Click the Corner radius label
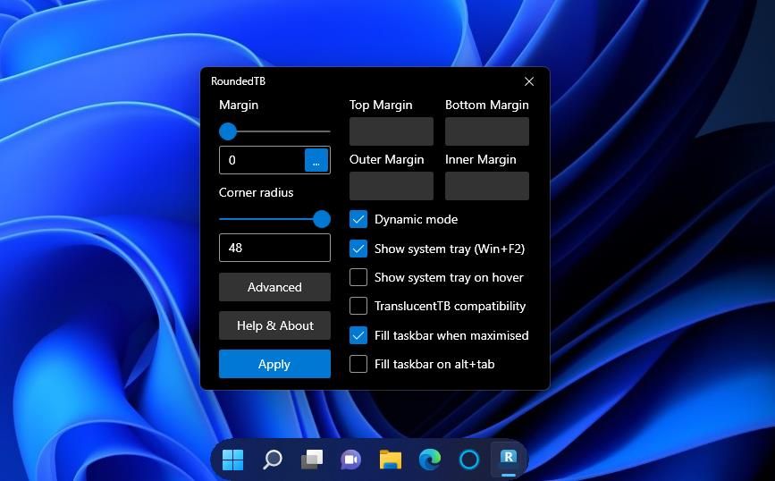Image resolution: width=775 pixels, height=481 pixels. [x=256, y=192]
